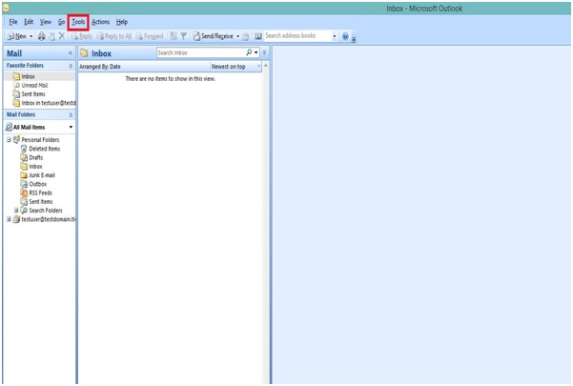Collapse the Personal Folders tree node

pyautogui.click(x=9, y=139)
